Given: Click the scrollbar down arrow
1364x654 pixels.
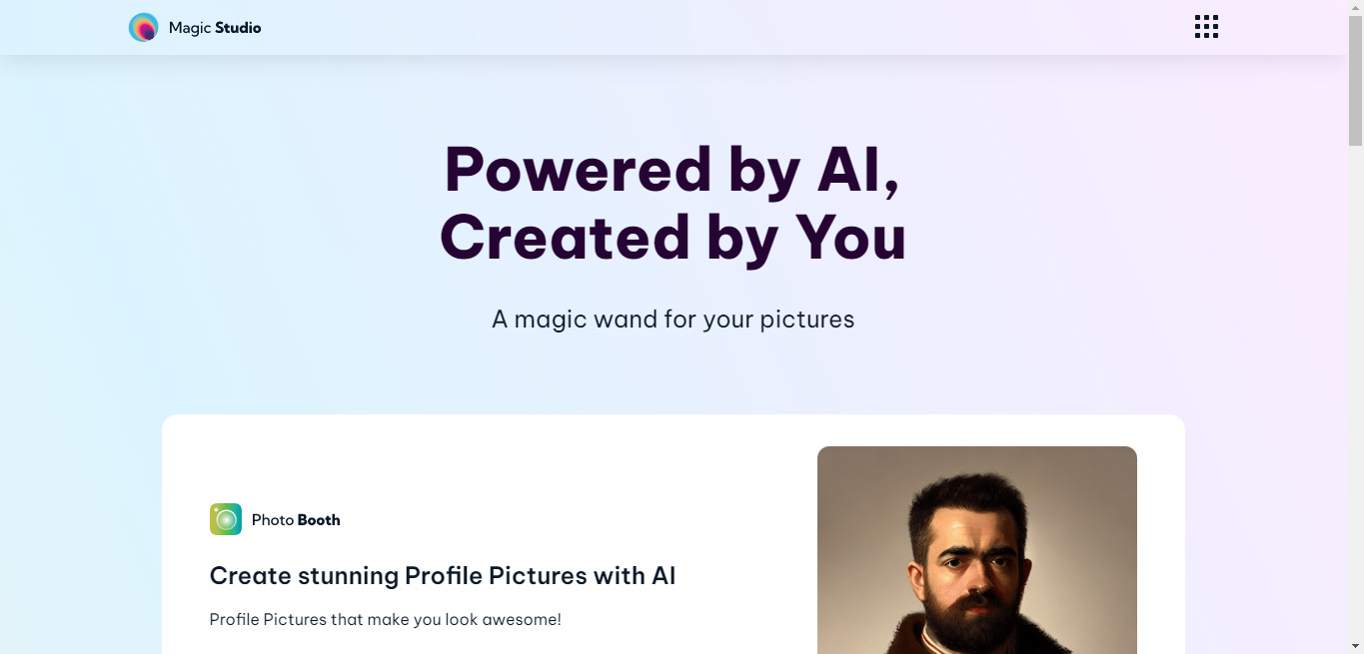Looking at the screenshot, I should [1355, 646].
